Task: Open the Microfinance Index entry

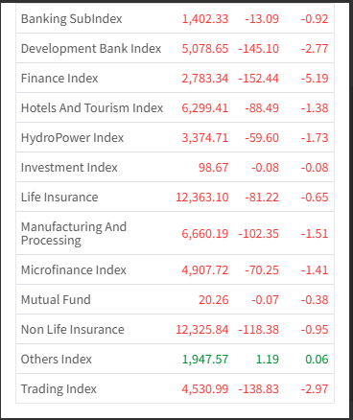Action: [74, 270]
